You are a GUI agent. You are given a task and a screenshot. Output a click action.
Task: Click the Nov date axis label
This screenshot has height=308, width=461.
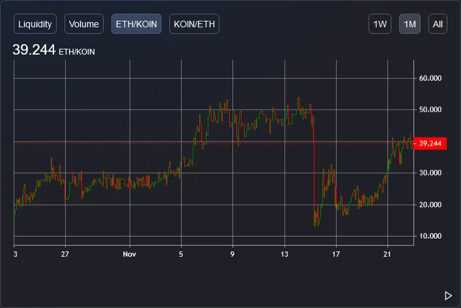pyautogui.click(x=130, y=254)
